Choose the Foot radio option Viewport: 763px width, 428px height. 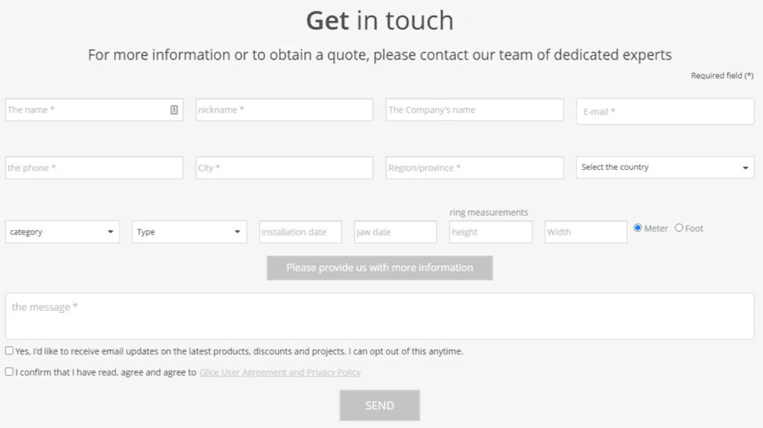click(679, 228)
